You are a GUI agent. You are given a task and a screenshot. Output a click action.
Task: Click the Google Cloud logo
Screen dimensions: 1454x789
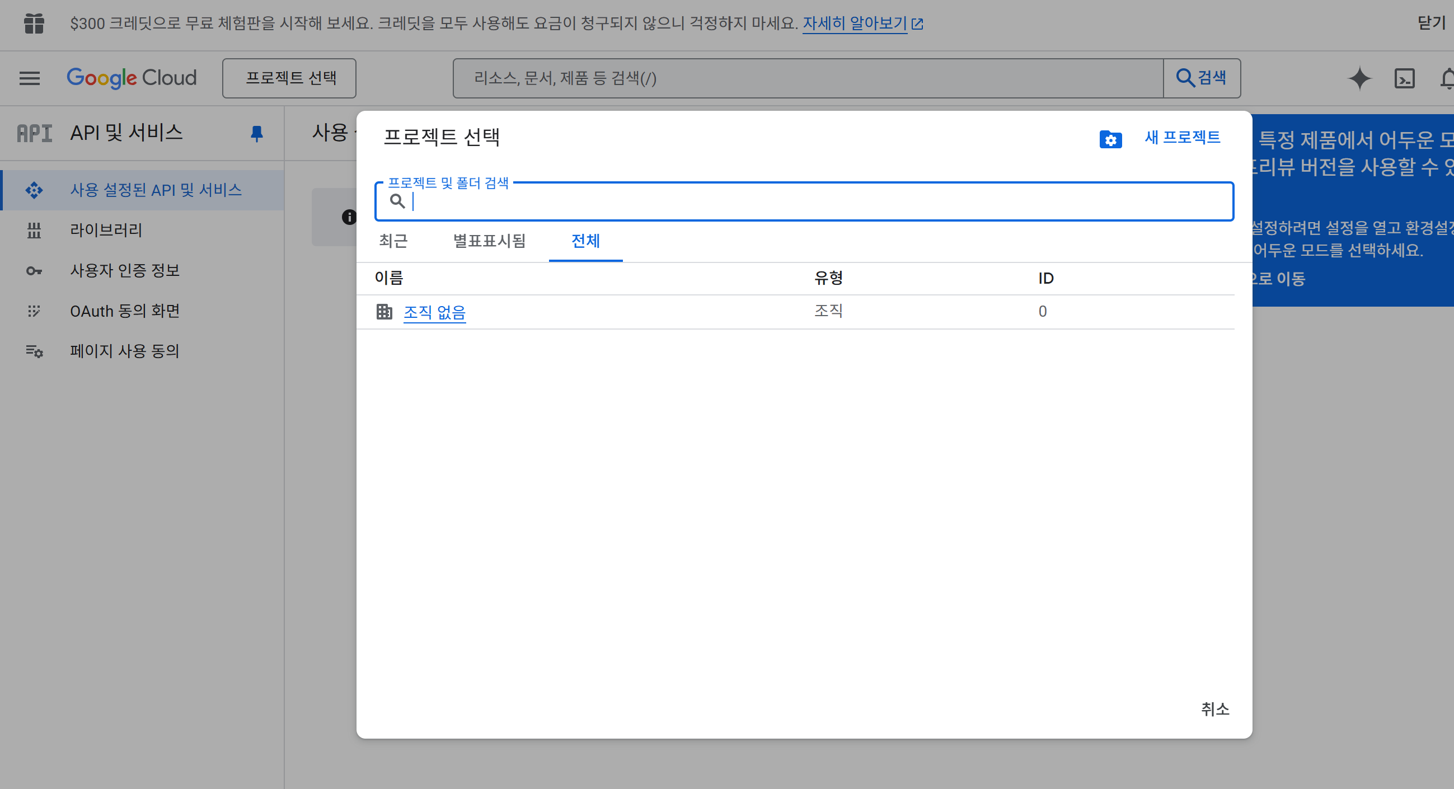(x=132, y=78)
